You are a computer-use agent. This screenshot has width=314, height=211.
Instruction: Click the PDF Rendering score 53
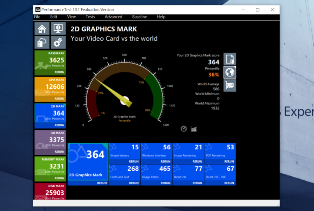pos(230,147)
